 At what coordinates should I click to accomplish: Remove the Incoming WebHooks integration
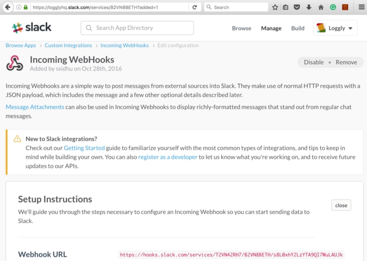click(346, 62)
